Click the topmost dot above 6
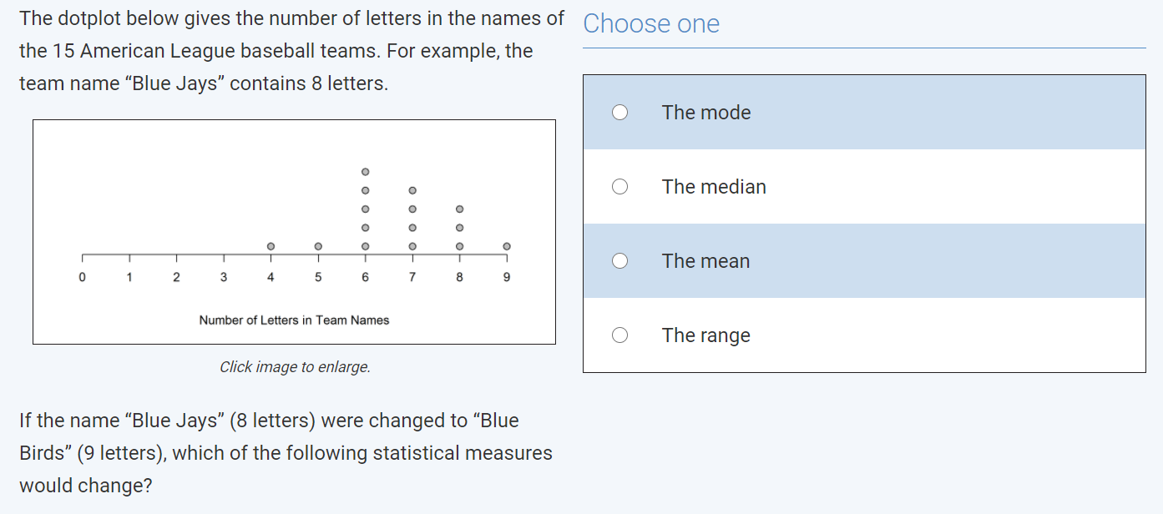The image size is (1163, 514). 365,172
